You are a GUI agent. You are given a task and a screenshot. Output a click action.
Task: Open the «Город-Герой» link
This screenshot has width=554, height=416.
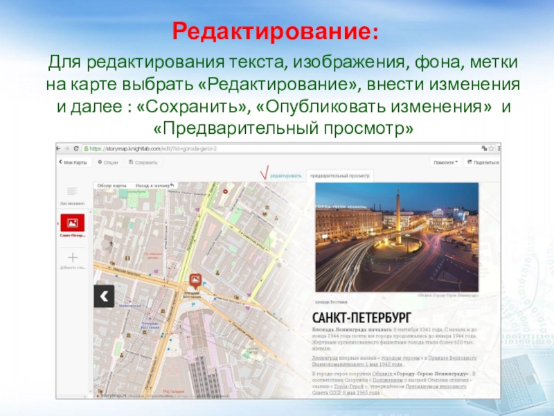349,386
